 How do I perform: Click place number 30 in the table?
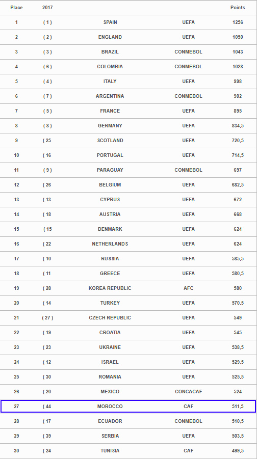[x=16, y=451]
